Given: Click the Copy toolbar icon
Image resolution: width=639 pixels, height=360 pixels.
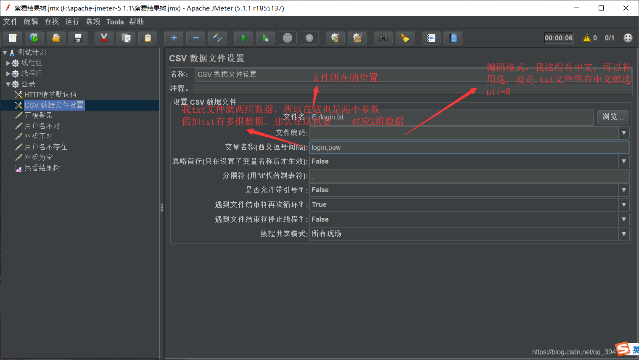Looking at the screenshot, I should point(126,38).
